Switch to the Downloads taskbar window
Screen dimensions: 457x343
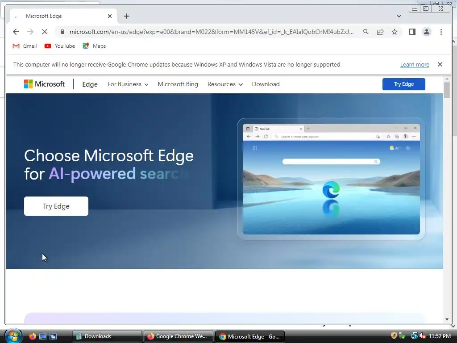click(x=107, y=336)
